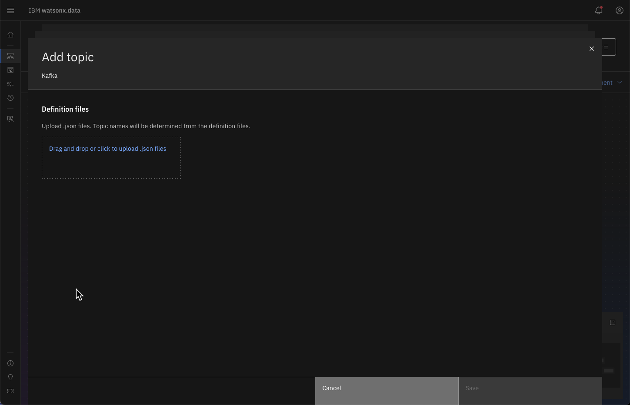Viewport: 630px width, 405px height.
Task: Go to Home in the sidebar
Action: point(10,35)
